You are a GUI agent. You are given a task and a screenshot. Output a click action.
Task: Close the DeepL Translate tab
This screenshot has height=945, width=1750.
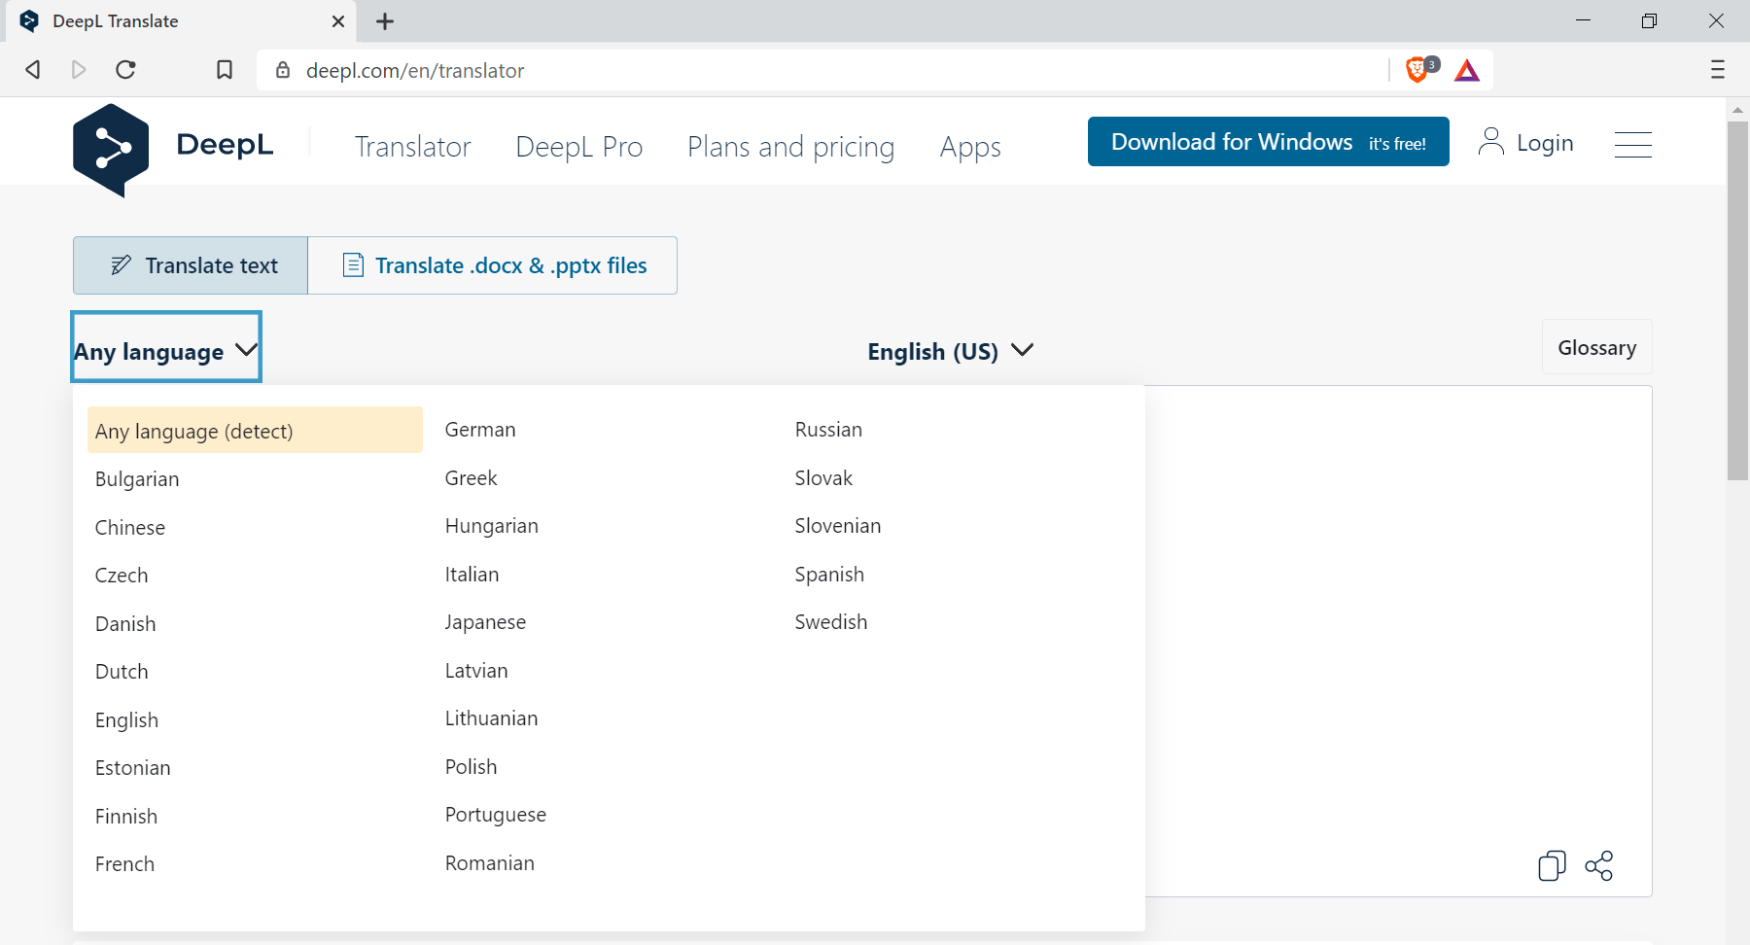tap(338, 21)
